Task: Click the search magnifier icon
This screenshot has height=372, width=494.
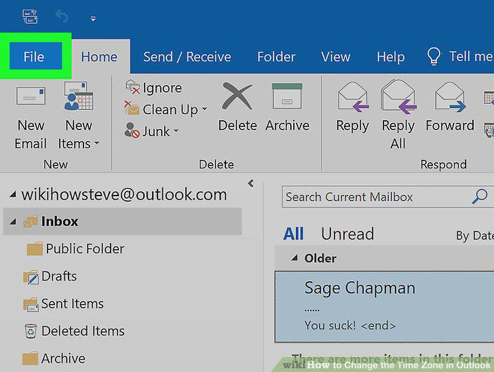Action: [480, 196]
